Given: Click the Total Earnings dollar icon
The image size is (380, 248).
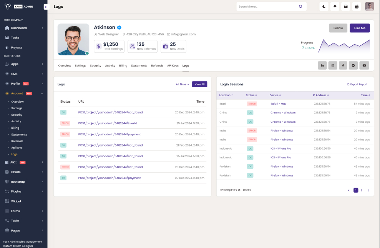Looking at the screenshot, I should pyautogui.click(x=99, y=46).
